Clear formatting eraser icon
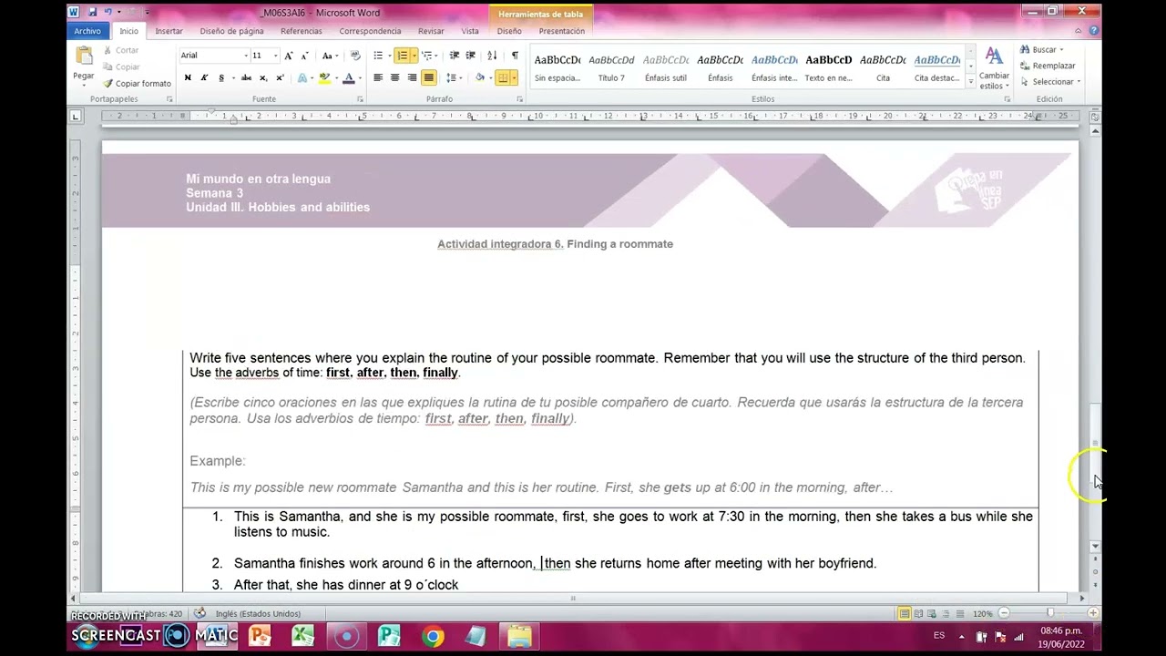 click(355, 56)
